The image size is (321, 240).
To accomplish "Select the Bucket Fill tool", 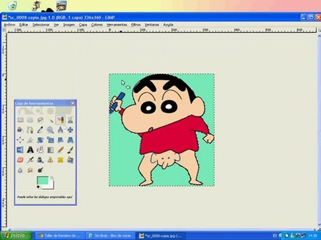I will (40, 150).
